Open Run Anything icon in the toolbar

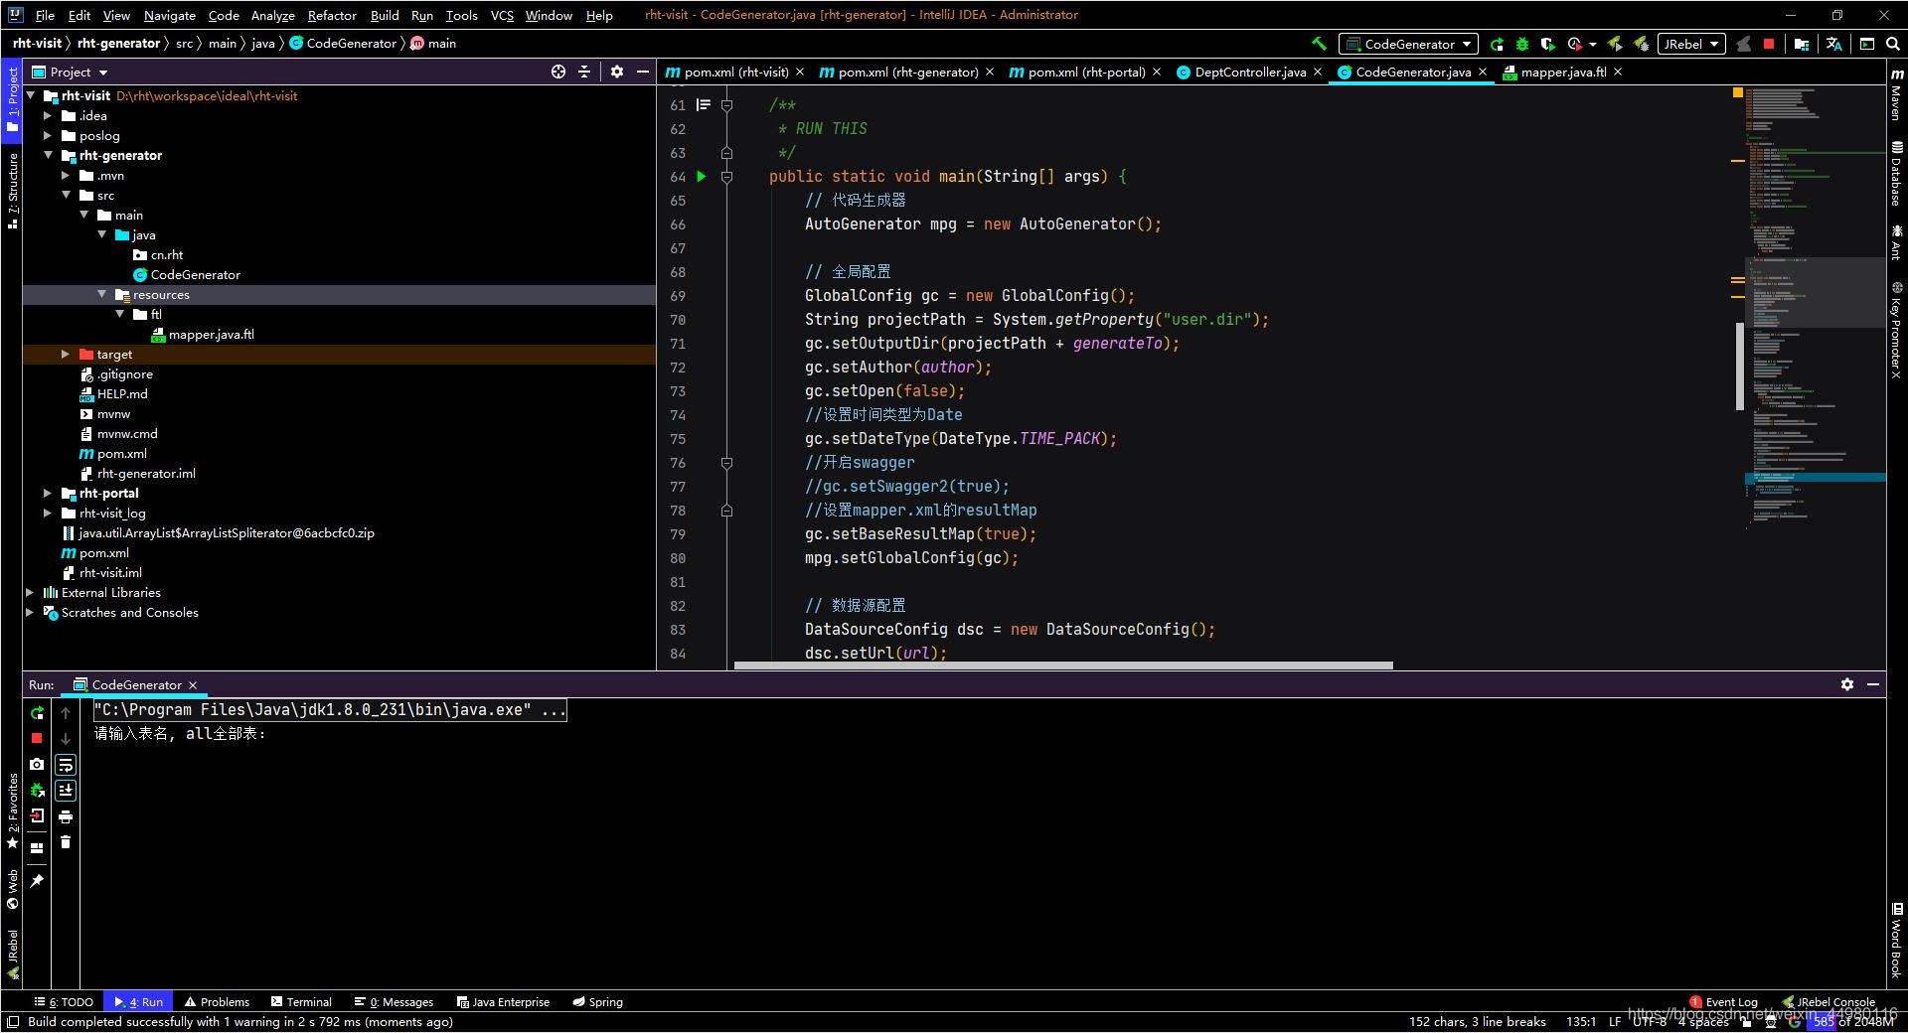[1866, 44]
